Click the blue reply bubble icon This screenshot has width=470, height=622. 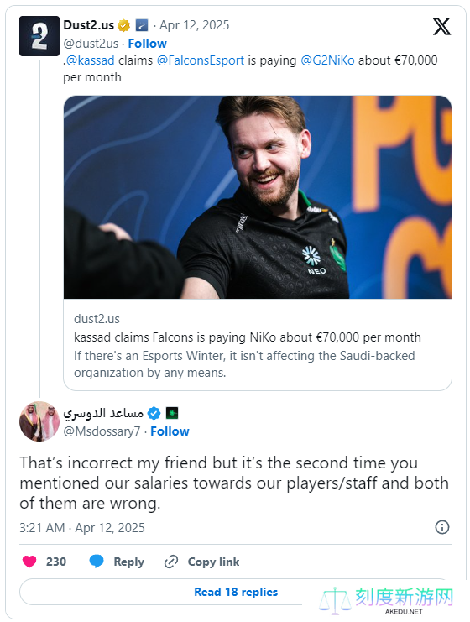97,562
